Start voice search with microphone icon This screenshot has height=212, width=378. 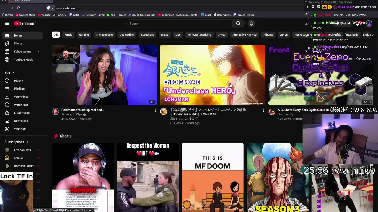coord(252,24)
